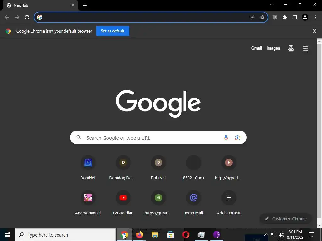The height and width of the screenshot is (241, 322).
Task: Go forward using the forward arrow
Action: [17, 17]
